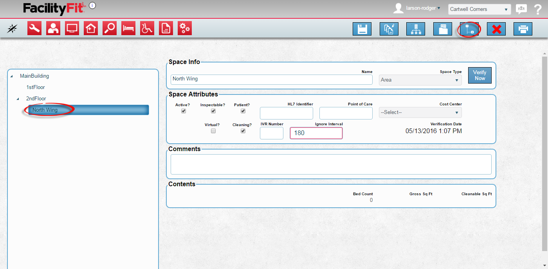Image resolution: width=548 pixels, height=269 pixels.
Task: Click the bed management icon
Action: click(x=128, y=29)
